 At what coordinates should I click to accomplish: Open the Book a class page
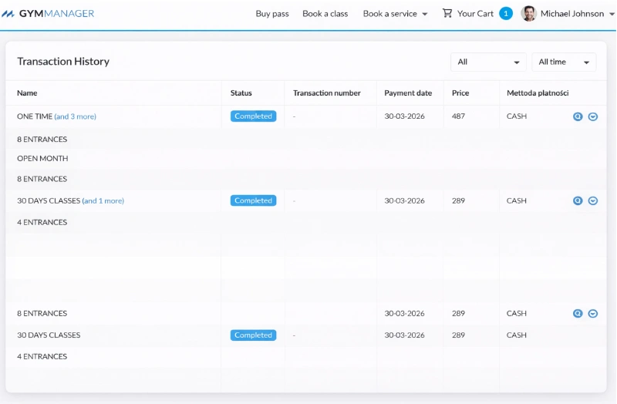point(325,14)
